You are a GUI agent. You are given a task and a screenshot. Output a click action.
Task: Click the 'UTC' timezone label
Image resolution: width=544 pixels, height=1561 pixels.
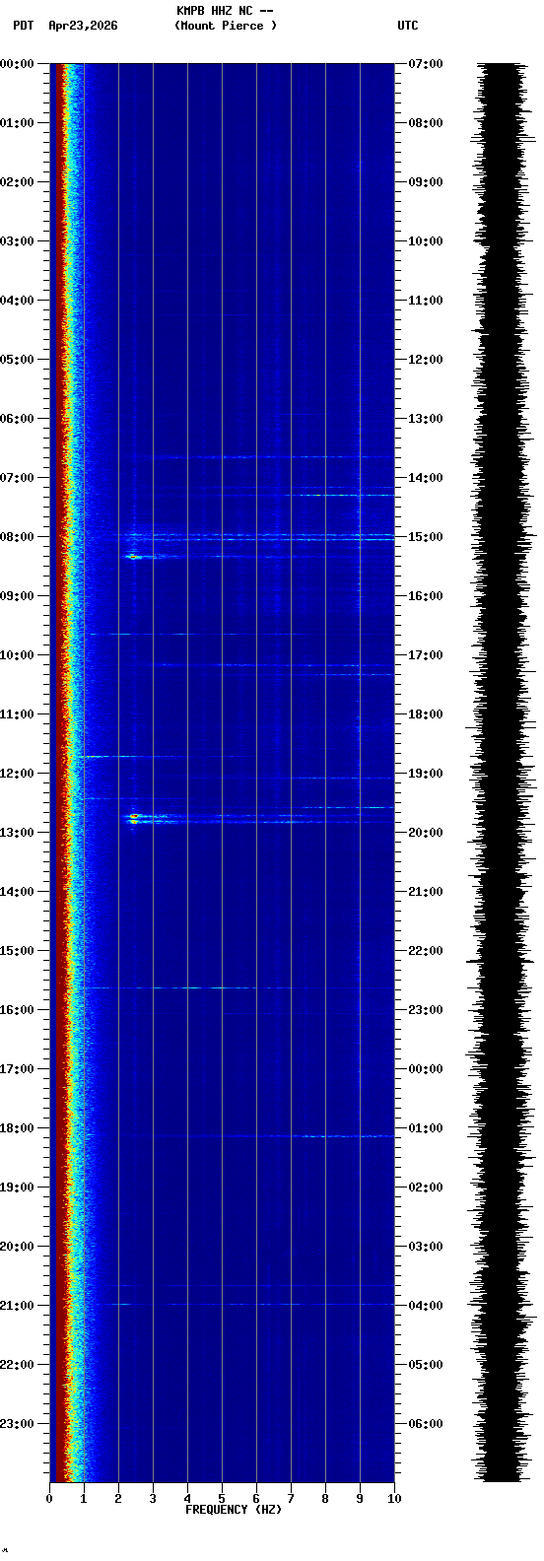point(408,26)
